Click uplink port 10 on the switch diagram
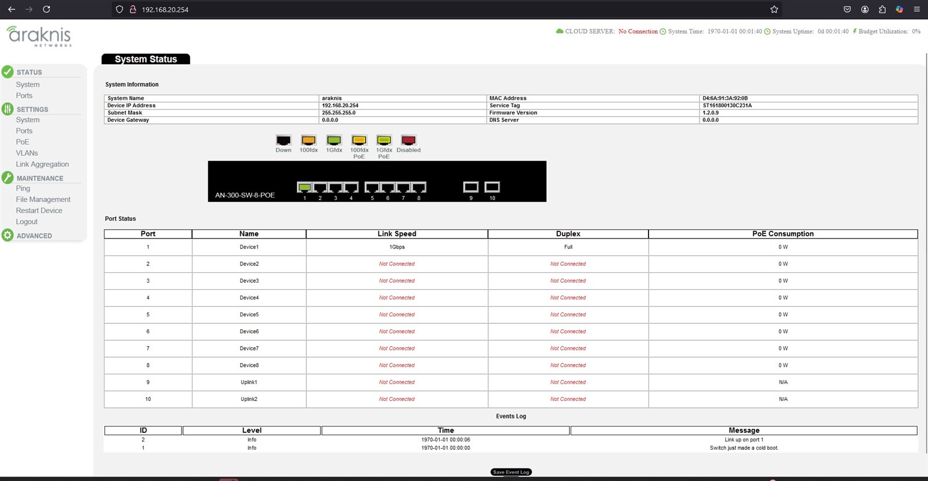This screenshot has width=928, height=481. tap(492, 187)
